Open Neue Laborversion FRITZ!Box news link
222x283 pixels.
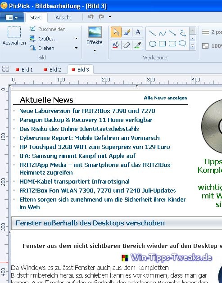(x=87, y=111)
